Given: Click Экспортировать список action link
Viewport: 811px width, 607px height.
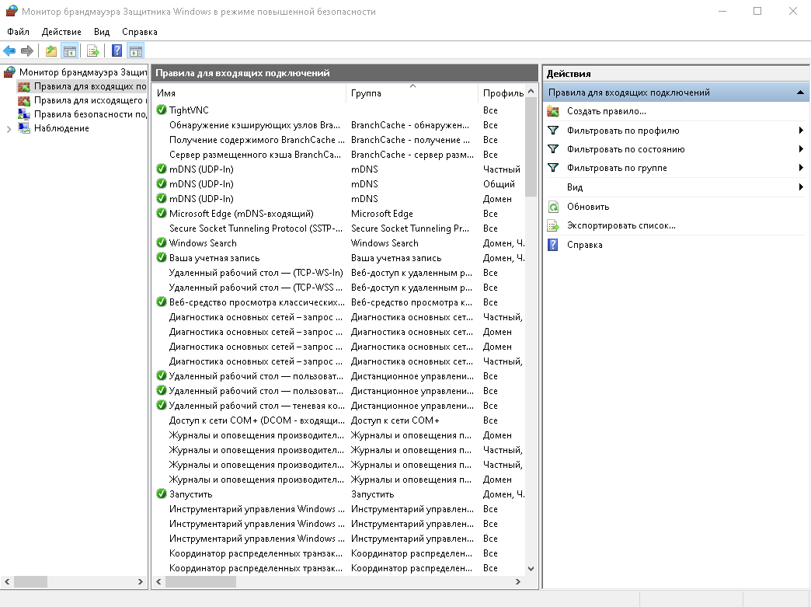Looking at the screenshot, I should 621,225.
